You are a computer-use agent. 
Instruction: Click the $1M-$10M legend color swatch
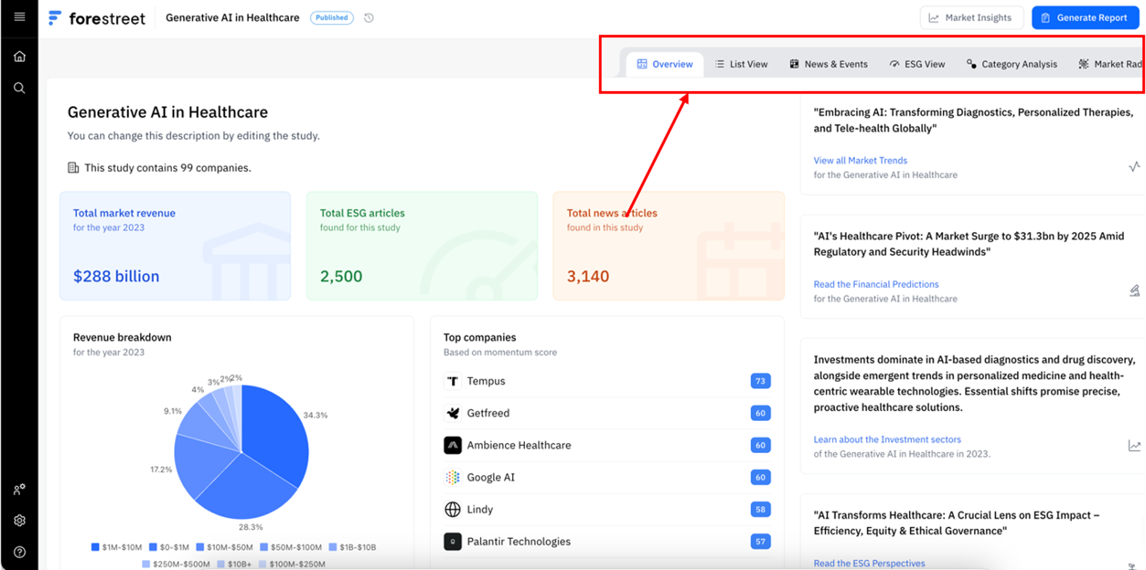[95, 547]
